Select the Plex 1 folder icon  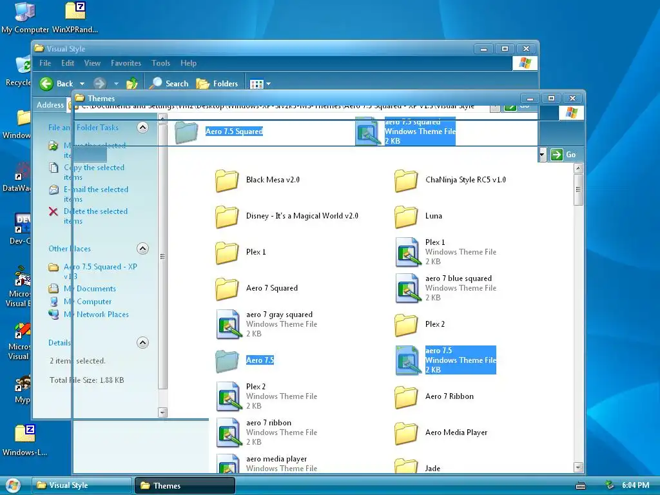[227, 253]
